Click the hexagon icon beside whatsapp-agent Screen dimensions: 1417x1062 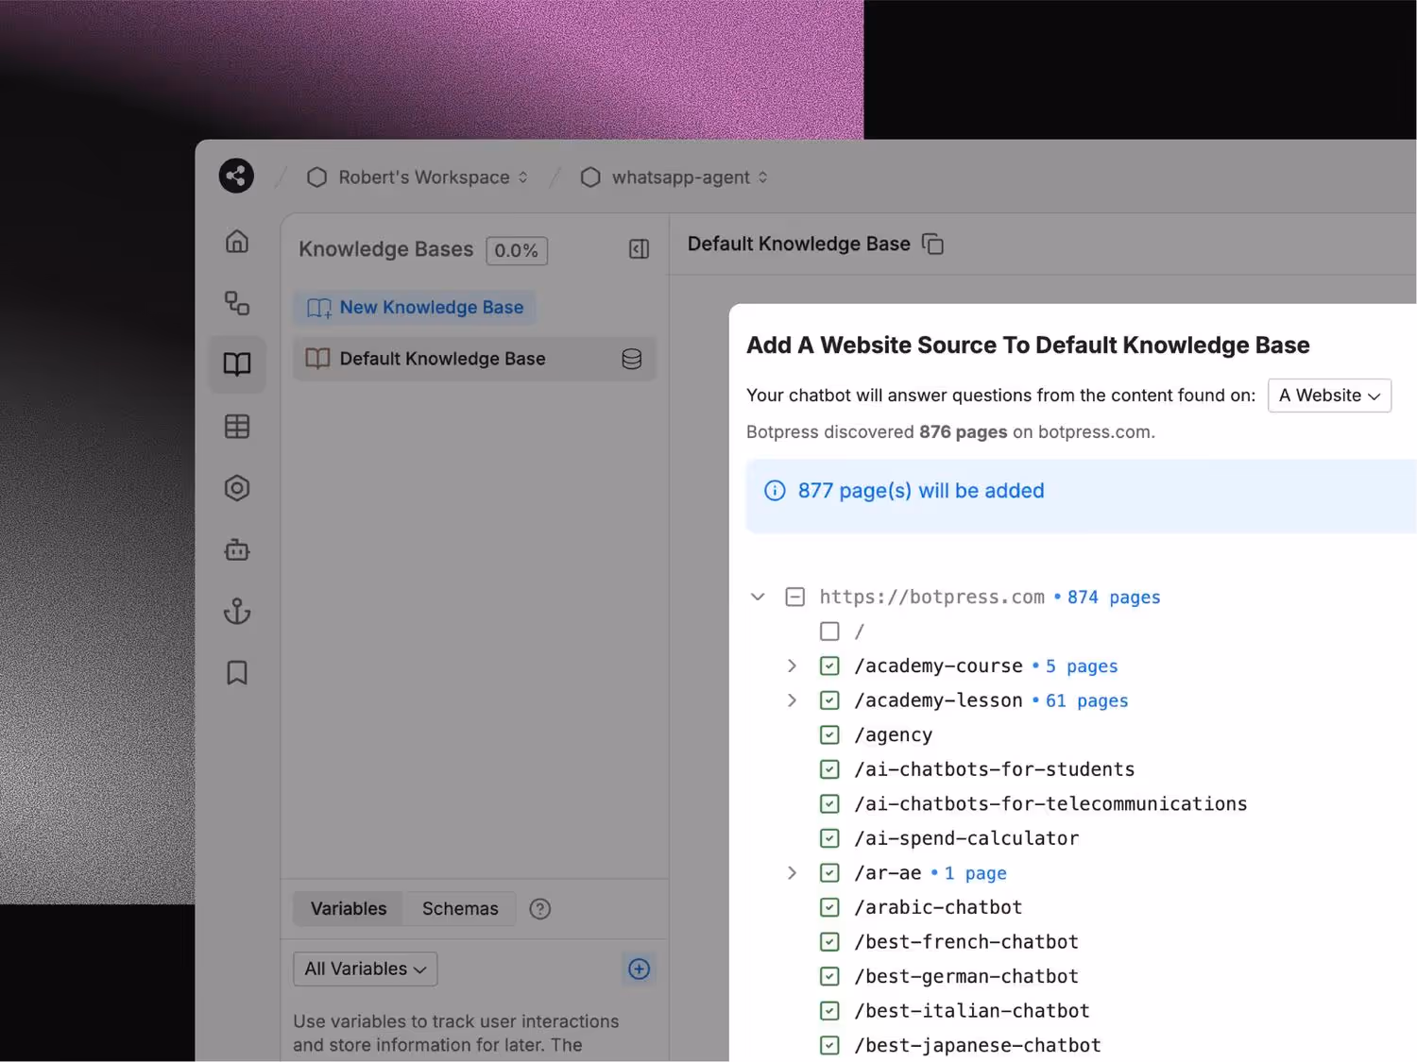590,177
